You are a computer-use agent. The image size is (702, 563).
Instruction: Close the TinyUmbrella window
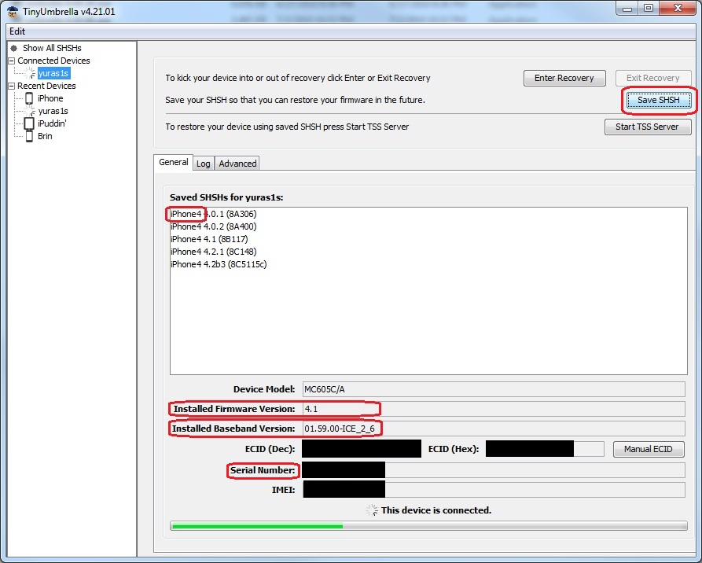point(678,9)
